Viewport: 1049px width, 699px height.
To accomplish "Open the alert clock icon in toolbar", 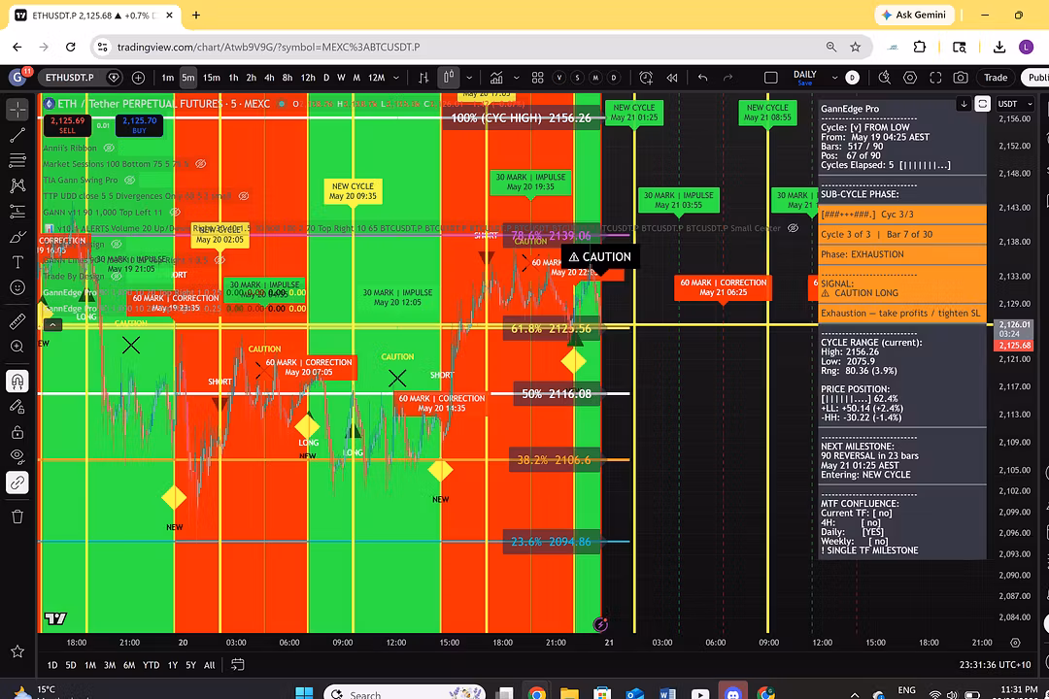I will point(646,78).
